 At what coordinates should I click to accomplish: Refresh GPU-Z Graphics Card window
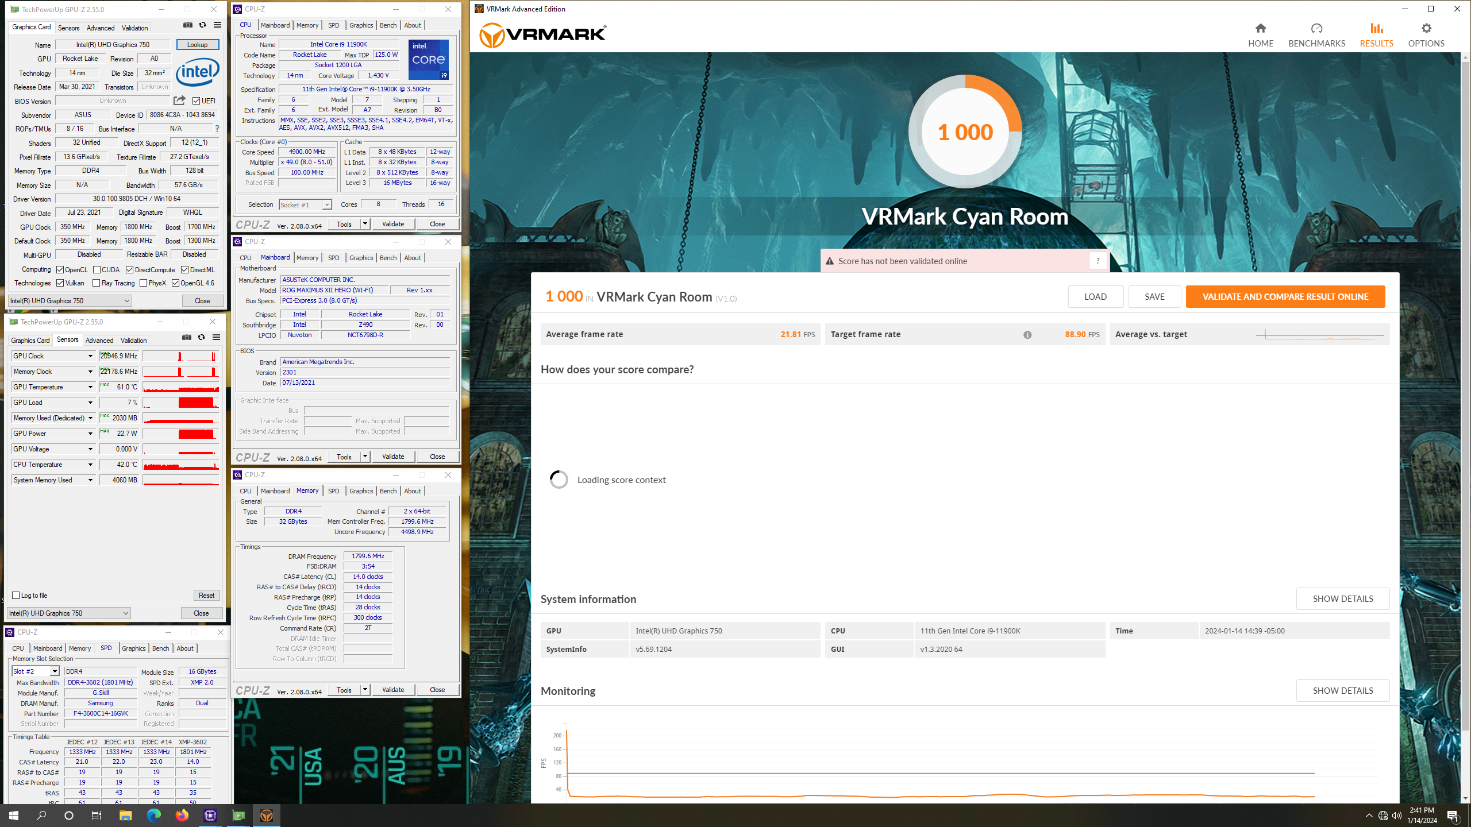(x=202, y=25)
